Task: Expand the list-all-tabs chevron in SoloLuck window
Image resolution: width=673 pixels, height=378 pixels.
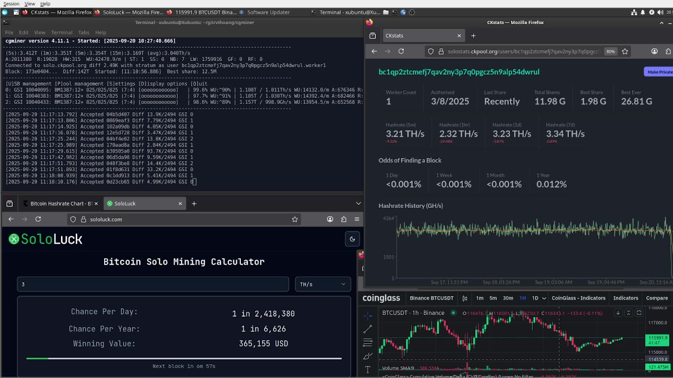Action: [359, 203]
